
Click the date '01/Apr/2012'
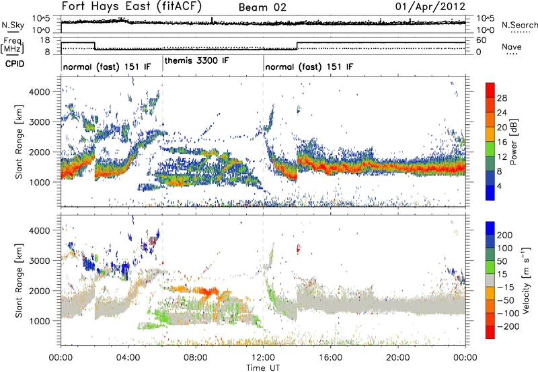click(430, 7)
